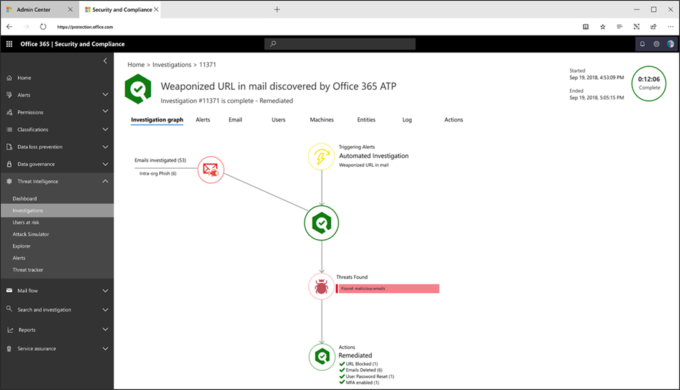Viewport: 680px width, 390px height.
Task: Go to Investigations in breadcrumb
Action: pyautogui.click(x=171, y=65)
